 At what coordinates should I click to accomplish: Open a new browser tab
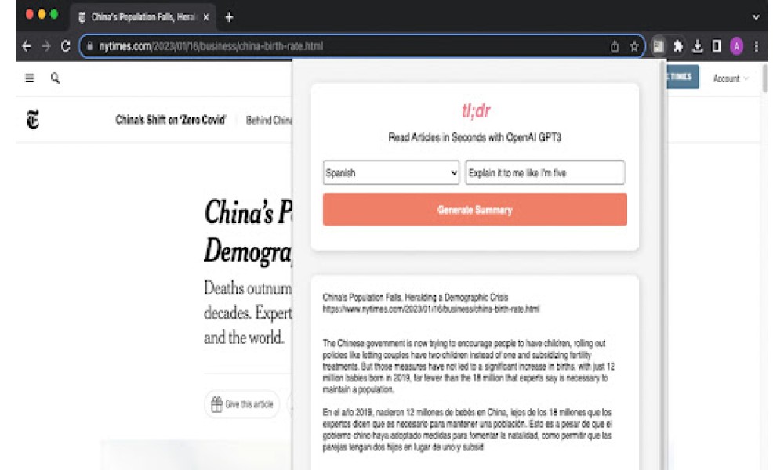(229, 17)
